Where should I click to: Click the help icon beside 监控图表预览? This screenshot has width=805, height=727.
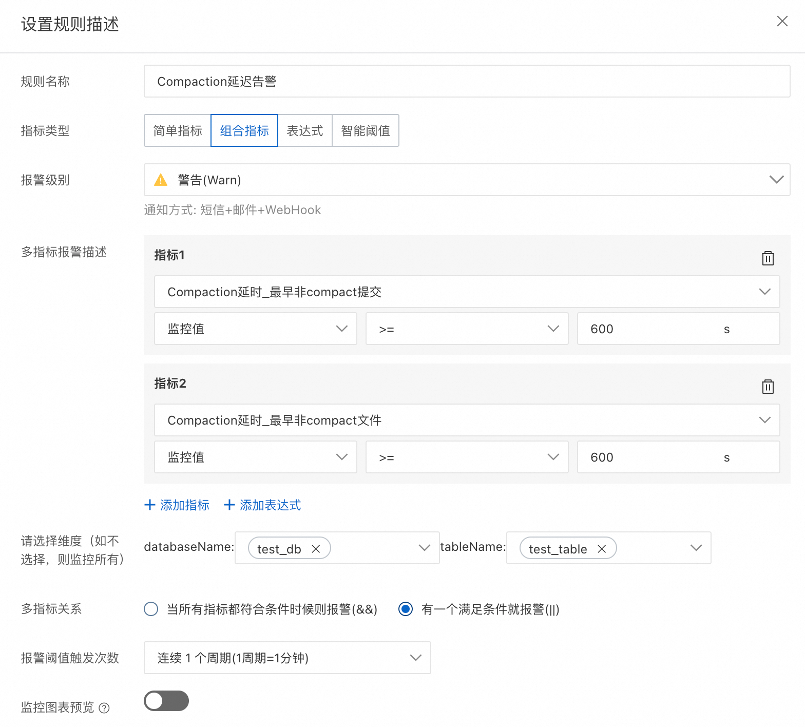pos(104,708)
